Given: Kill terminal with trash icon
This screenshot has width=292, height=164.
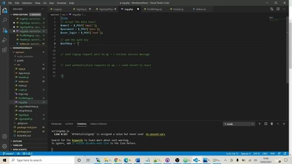Looking at the screenshot, I should coord(272,124).
